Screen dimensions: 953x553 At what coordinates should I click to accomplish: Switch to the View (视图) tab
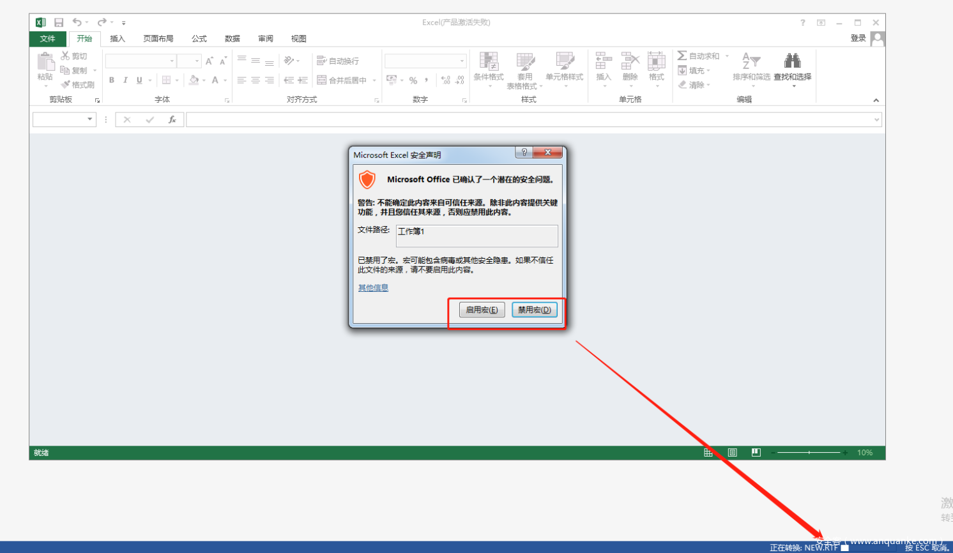pyautogui.click(x=298, y=39)
